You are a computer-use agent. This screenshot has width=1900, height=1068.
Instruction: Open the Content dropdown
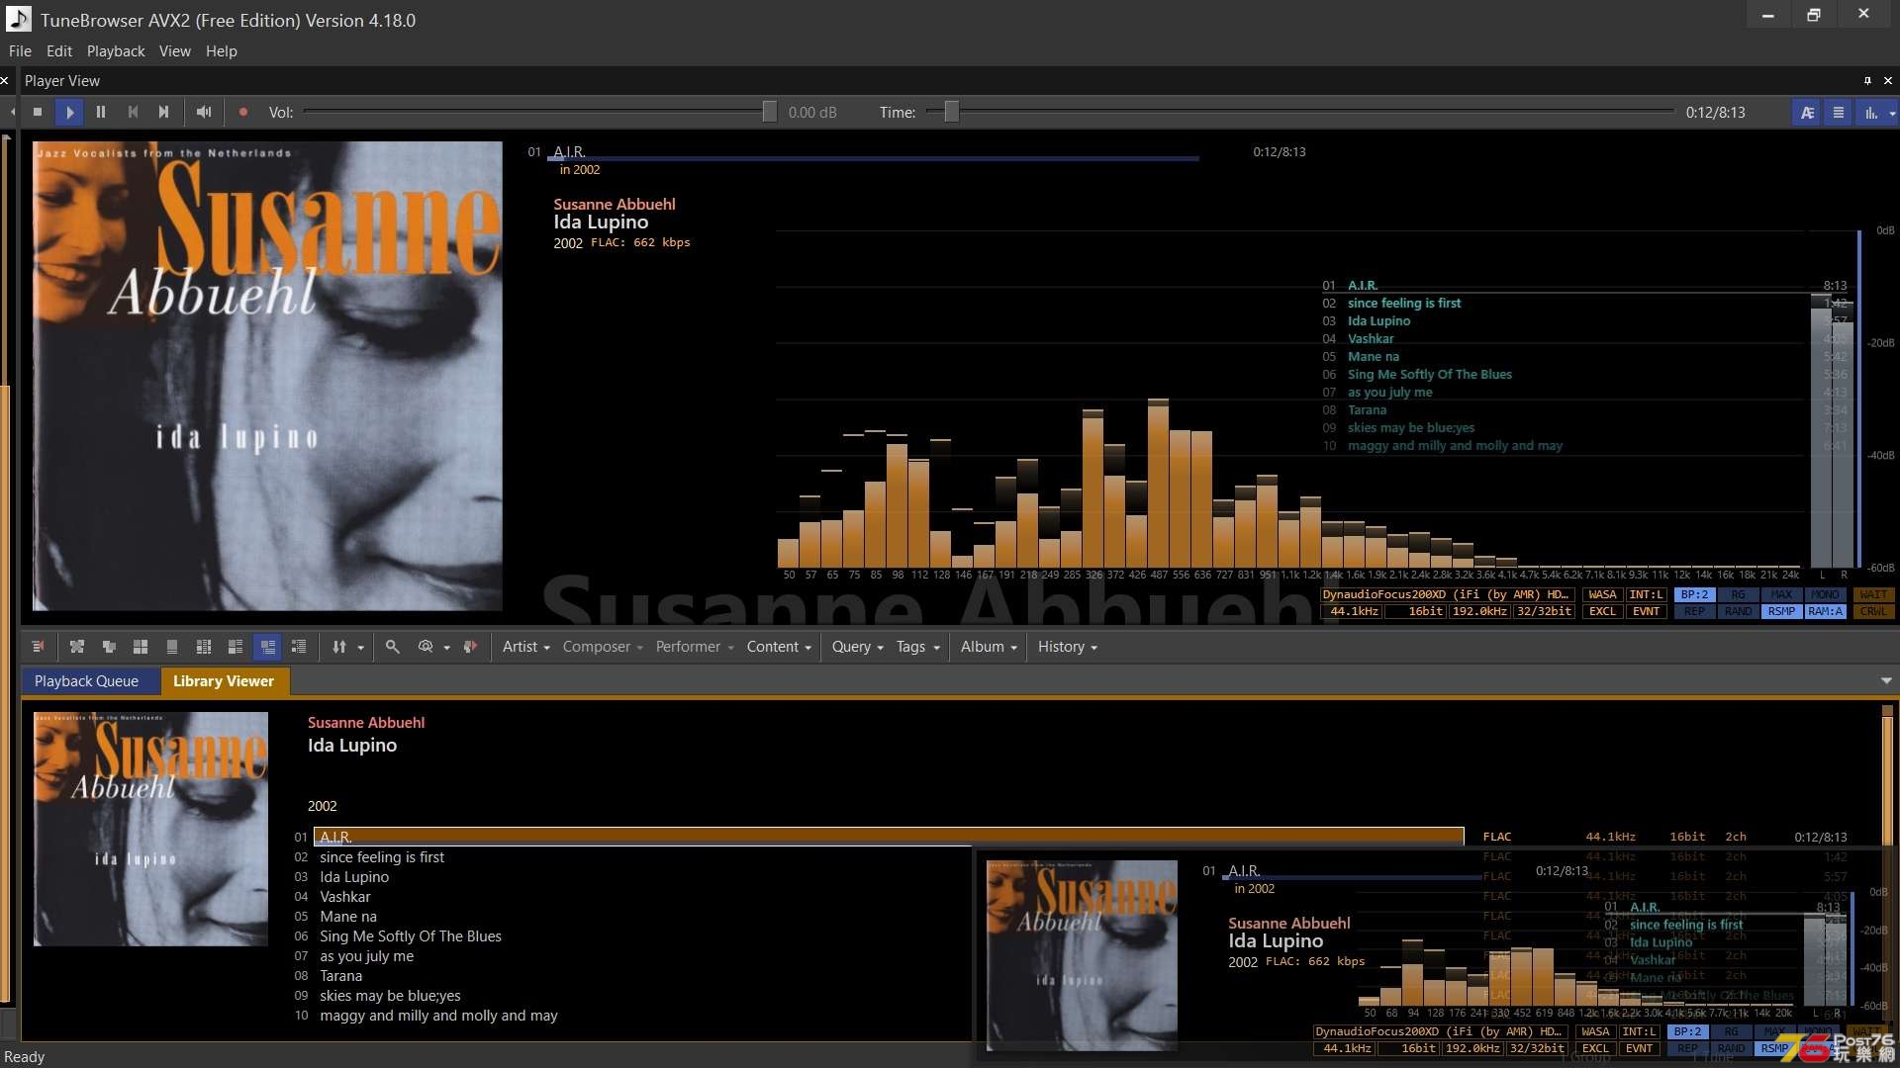tap(779, 647)
